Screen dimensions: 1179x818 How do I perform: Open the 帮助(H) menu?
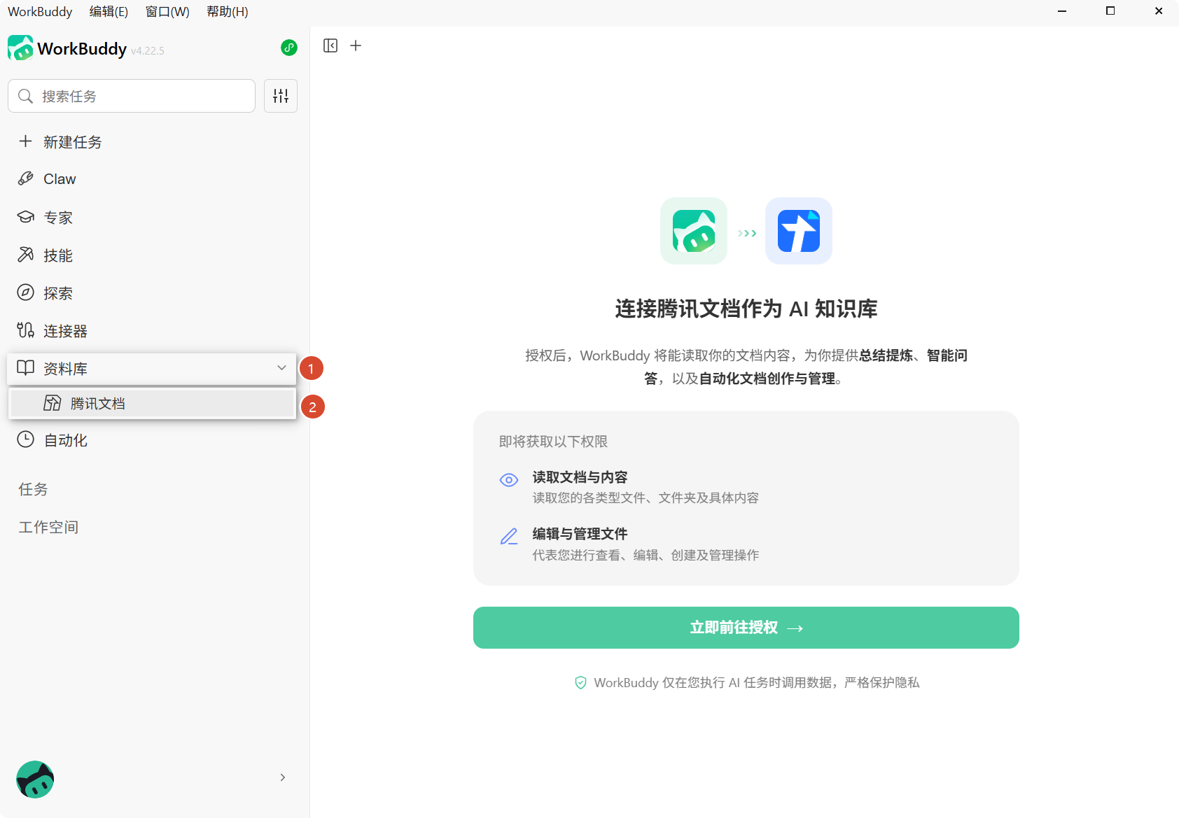pyautogui.click(x=228, y=12)
